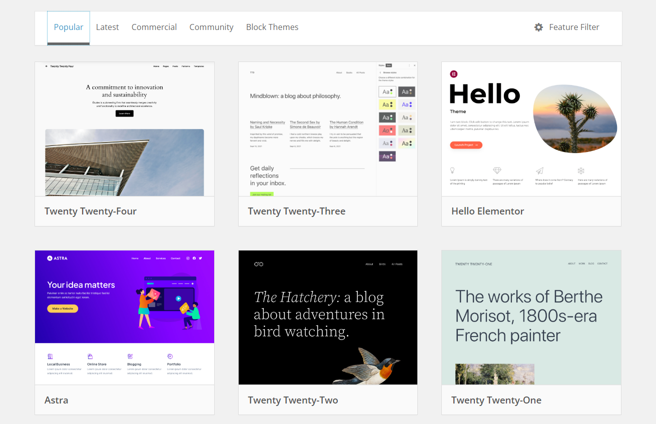Click the diamond icon in Hello preview
Screen dimensions: 656x424
pos(497,170)
